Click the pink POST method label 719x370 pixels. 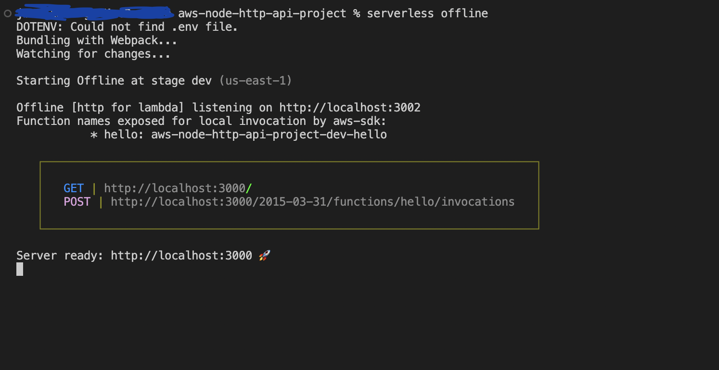point(77,202)
